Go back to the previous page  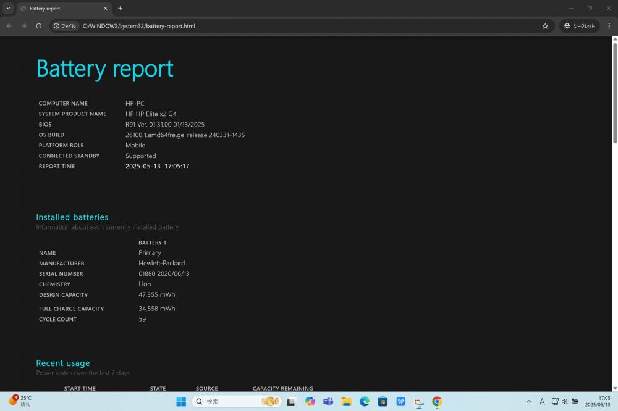pyautogui.click(x=9, y=26)
